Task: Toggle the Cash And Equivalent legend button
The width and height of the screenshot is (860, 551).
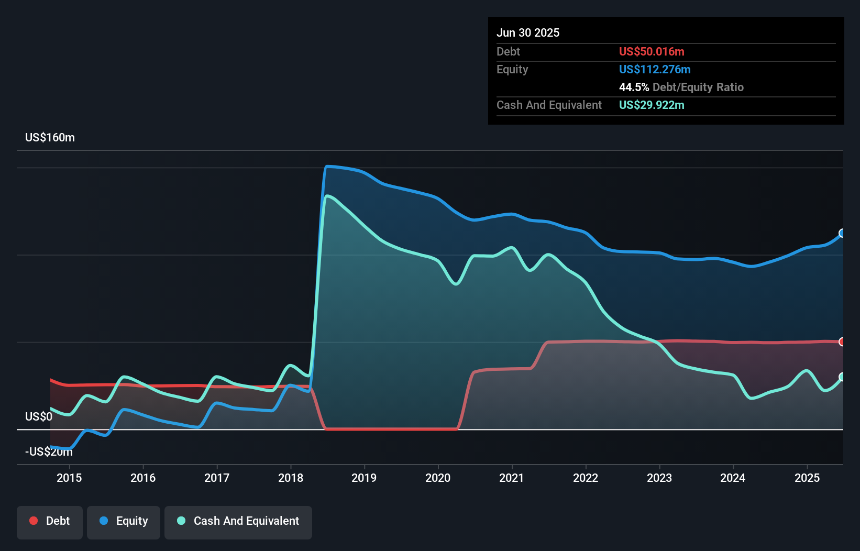Action: (x=238, y=522)
